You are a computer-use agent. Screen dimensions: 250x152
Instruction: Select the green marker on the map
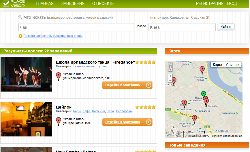(x=204, y=94)
